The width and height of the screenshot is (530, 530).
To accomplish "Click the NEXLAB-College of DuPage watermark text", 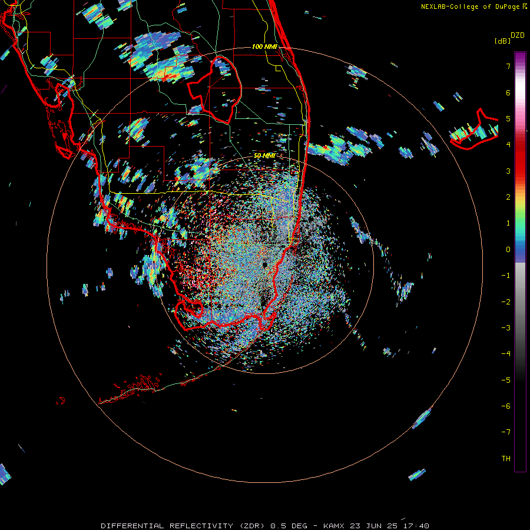I will tap(474, 6).
